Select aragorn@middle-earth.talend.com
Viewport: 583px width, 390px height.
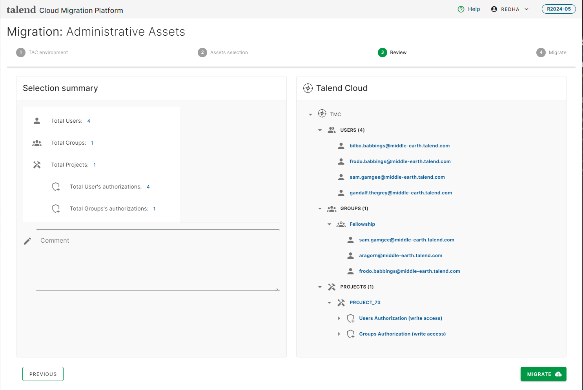coord(401,256)
